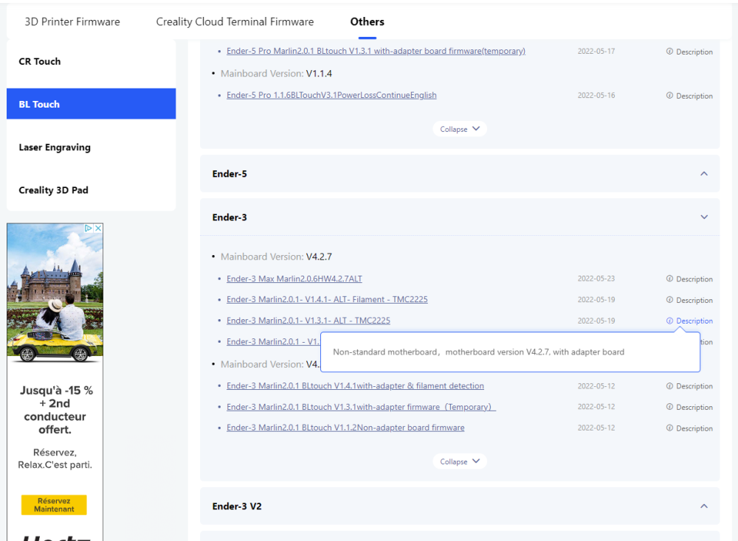
Task: Click the castle image in the advertisement
Action: click(x=55, y=293)
